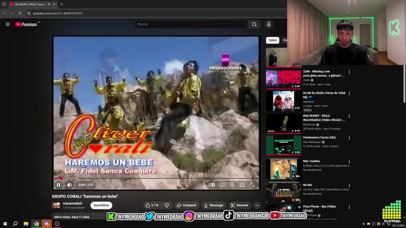Open the Discord taskbar icon
The height and width of the screenshot is (228, 406).
[x=47, y=224]
